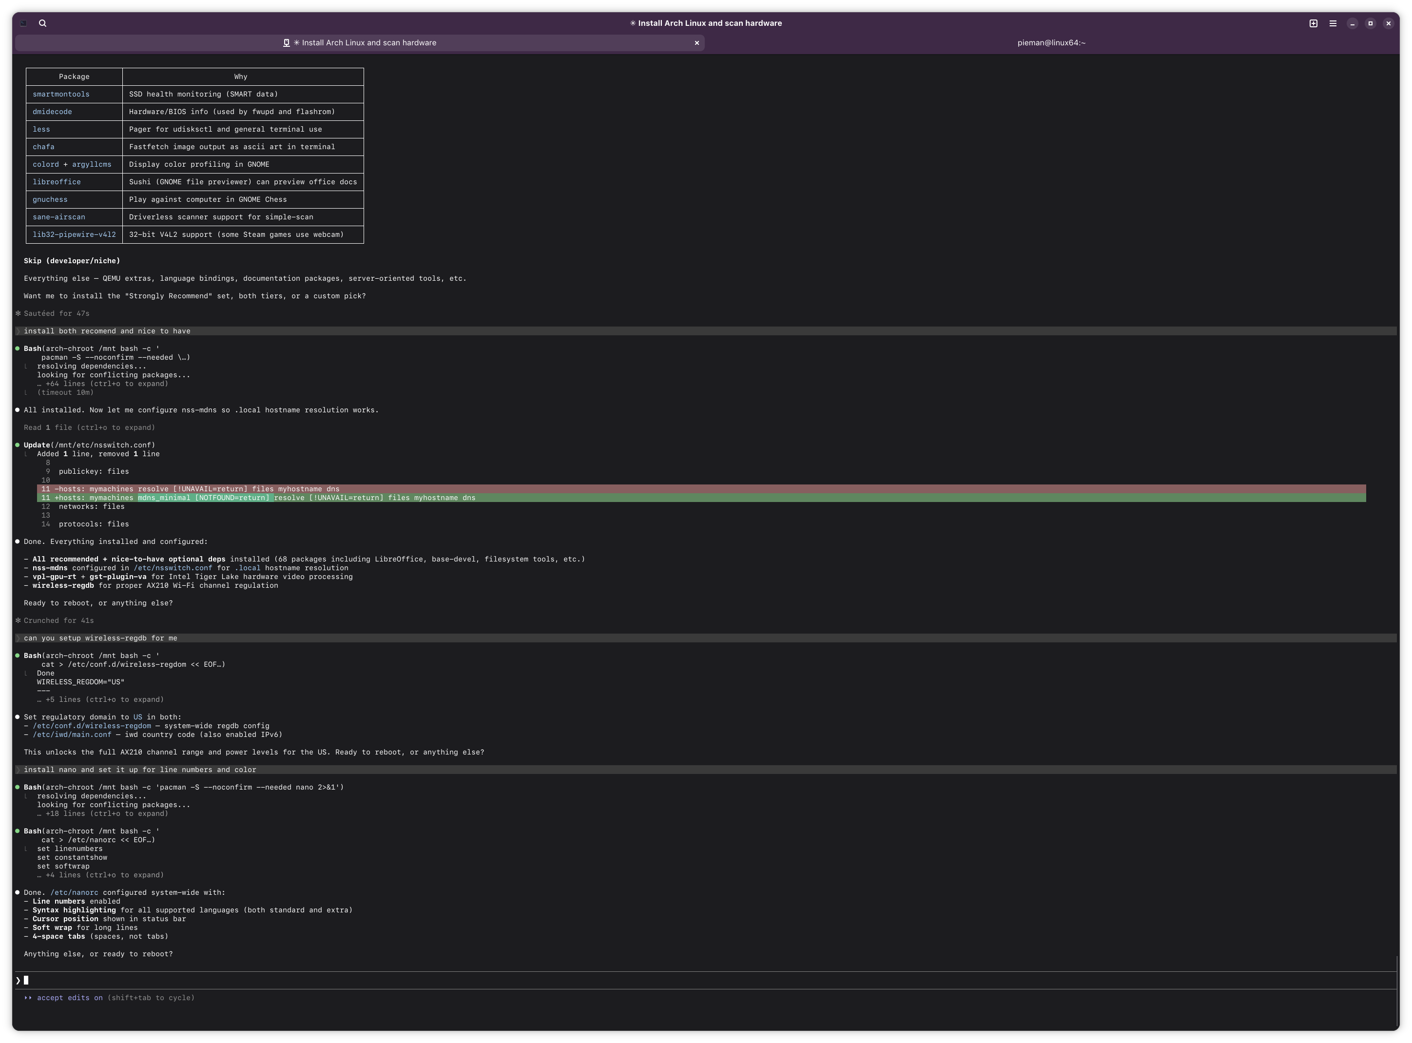Click the smartmontools package name
The image size is (1412, 1043).
tap(60, 94)
